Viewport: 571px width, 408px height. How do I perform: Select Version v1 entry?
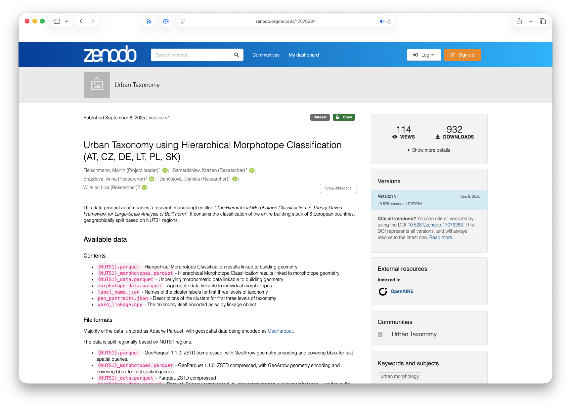[429, 200]
